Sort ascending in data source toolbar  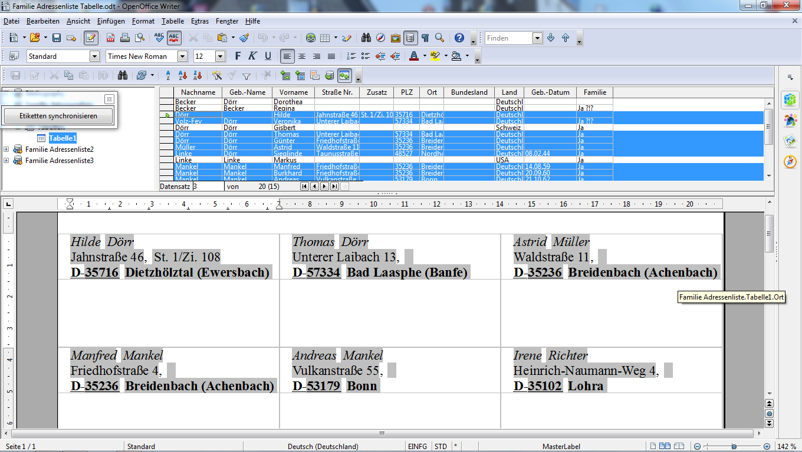[x=183, y=75]
